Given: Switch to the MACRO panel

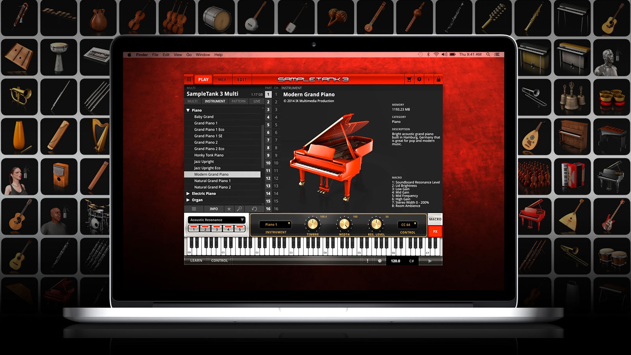Looking at the screenshot, I should (x=435, y=219).
